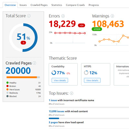Click the HTTPS 12% ring icon
This screenshot has width=129, height=129.
(x=86, y=73)
